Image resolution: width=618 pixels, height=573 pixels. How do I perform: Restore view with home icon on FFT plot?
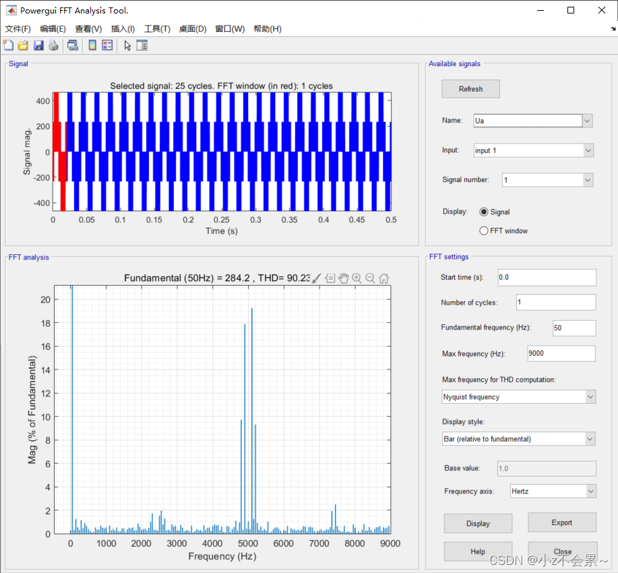[383, 278]
